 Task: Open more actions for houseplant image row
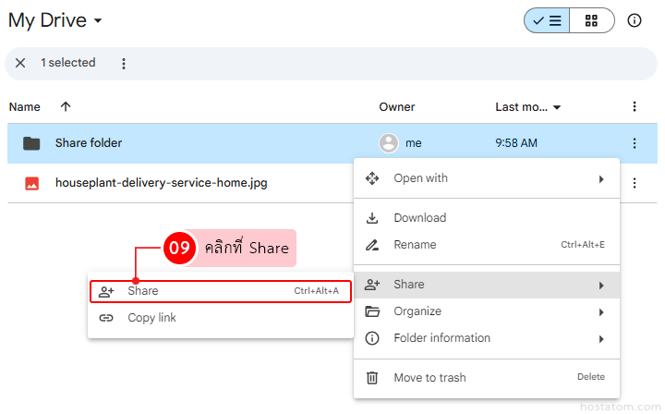pos(635,183)
